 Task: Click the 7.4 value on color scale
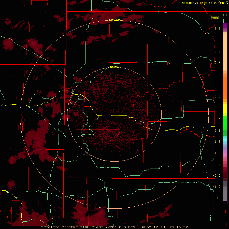(x=218, y=63)
